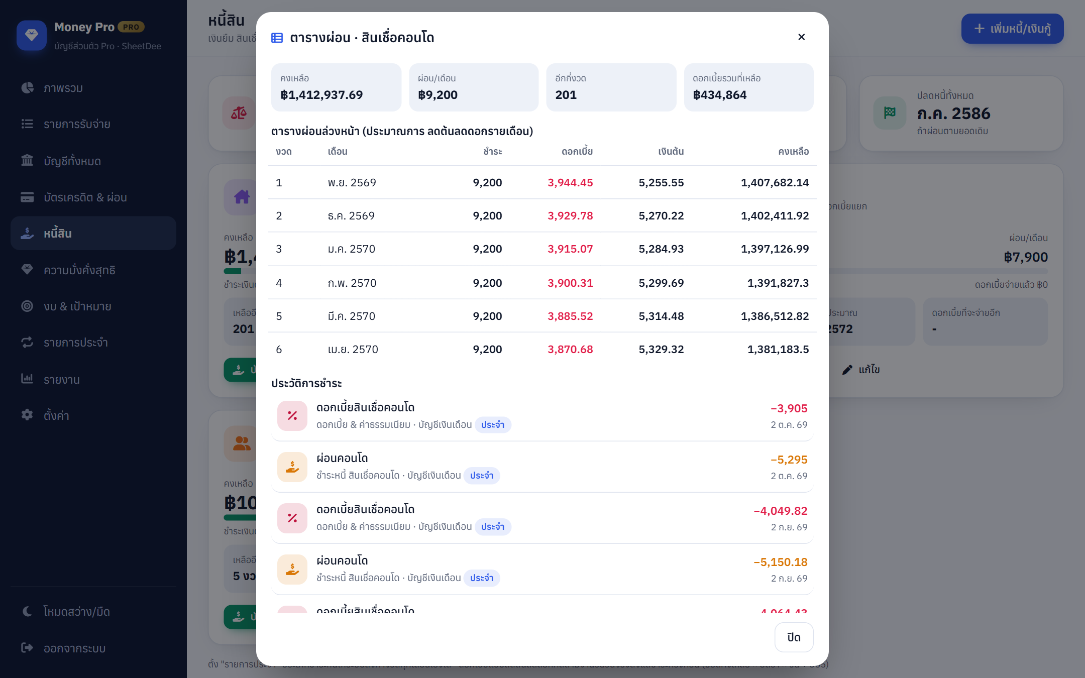
Task: Click the รายงาน chart icon
Action: click(27, 379)
